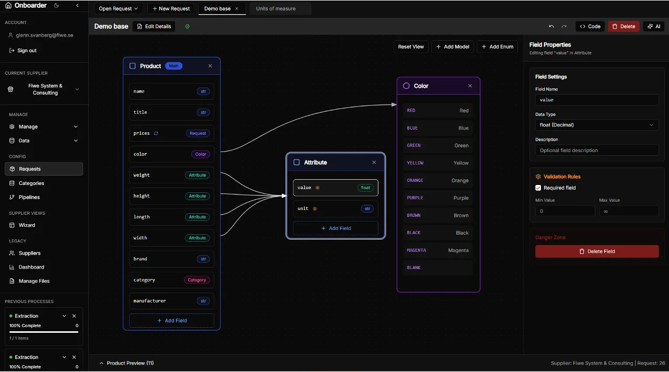The image size is (669, 372).
Task: Enable the Required field checkbox
Action: tap(538, 188)
